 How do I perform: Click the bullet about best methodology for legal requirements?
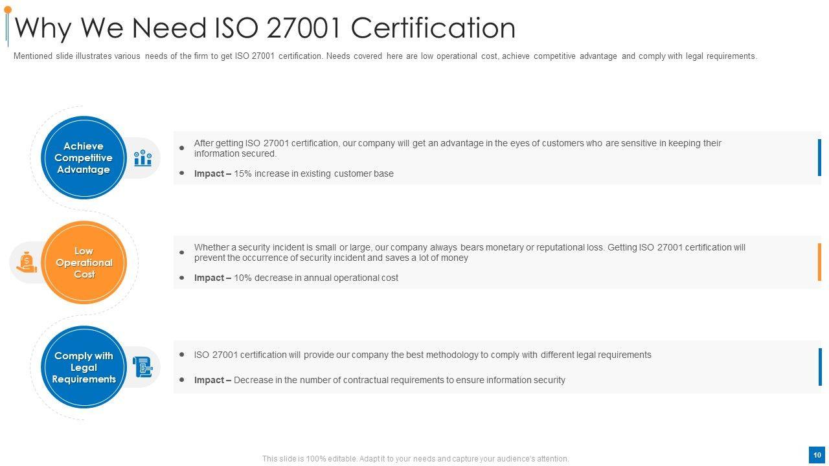tap(422, 355)
